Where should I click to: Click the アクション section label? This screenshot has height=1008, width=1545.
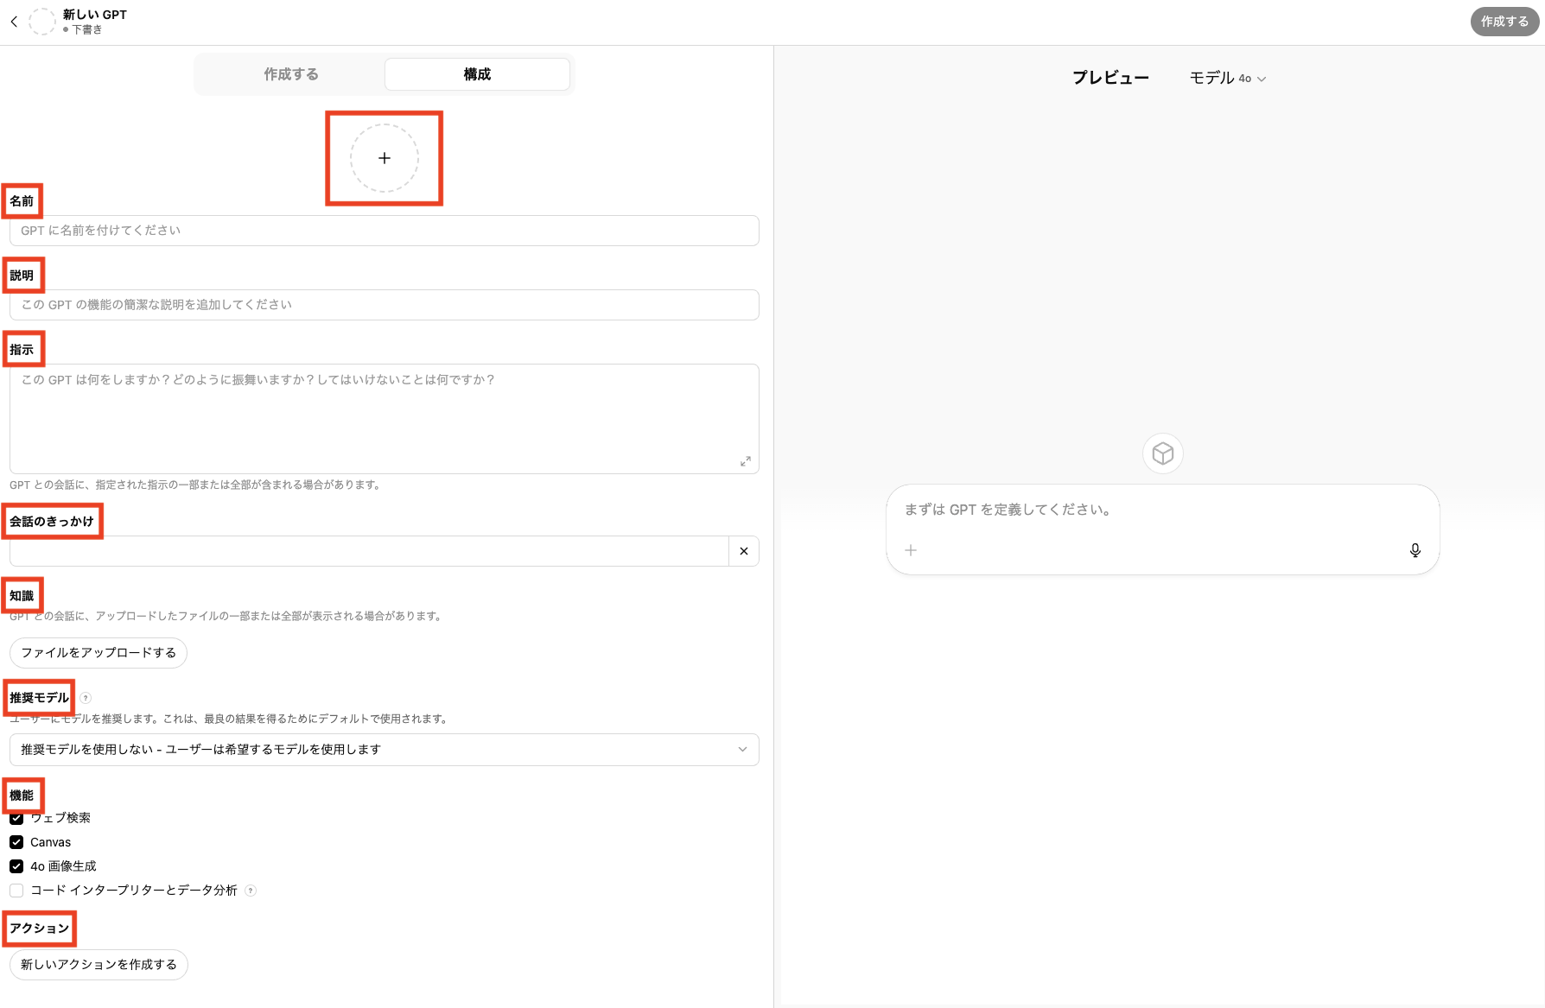39,929
